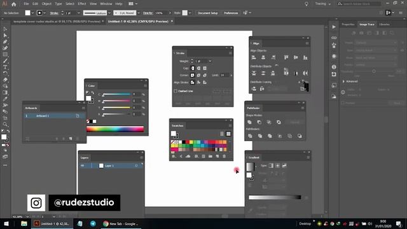
Task: Switch to Libraries panel tab
Action: pos(384,24)
